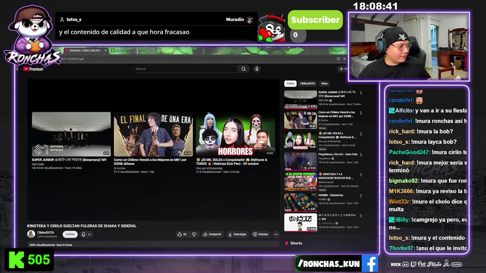The height and width of the screenshot is (273, 486).
Task: Click the Unirme join button
Action: [x=70, y=234]
